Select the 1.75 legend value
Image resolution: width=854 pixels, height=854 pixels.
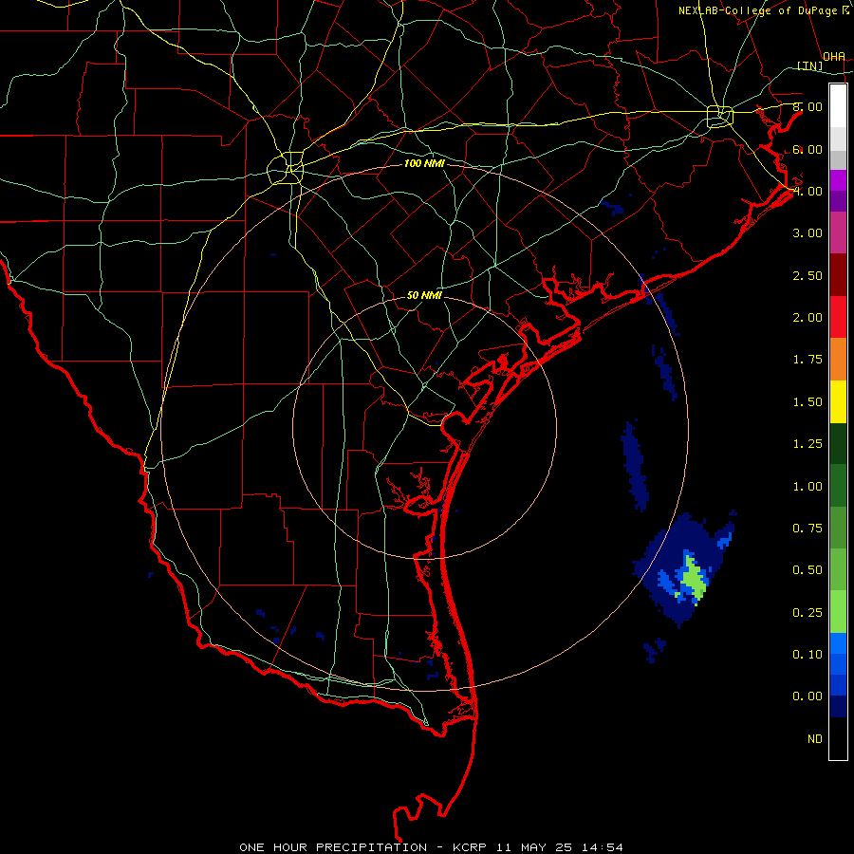tap(808, 360)
